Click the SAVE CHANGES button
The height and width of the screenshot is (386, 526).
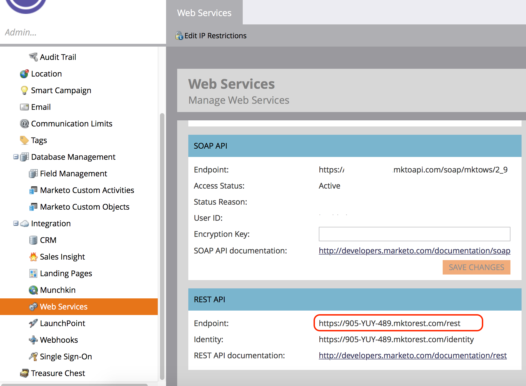pos(476,267)
